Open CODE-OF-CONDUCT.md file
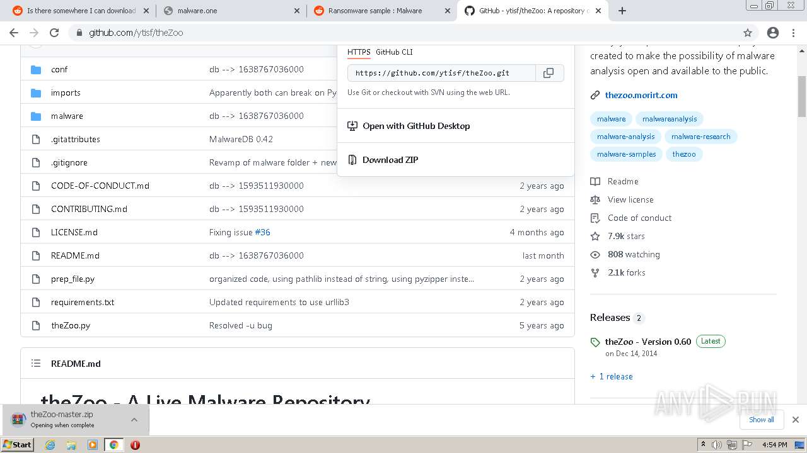807x453 pixels. coord(100,186)
